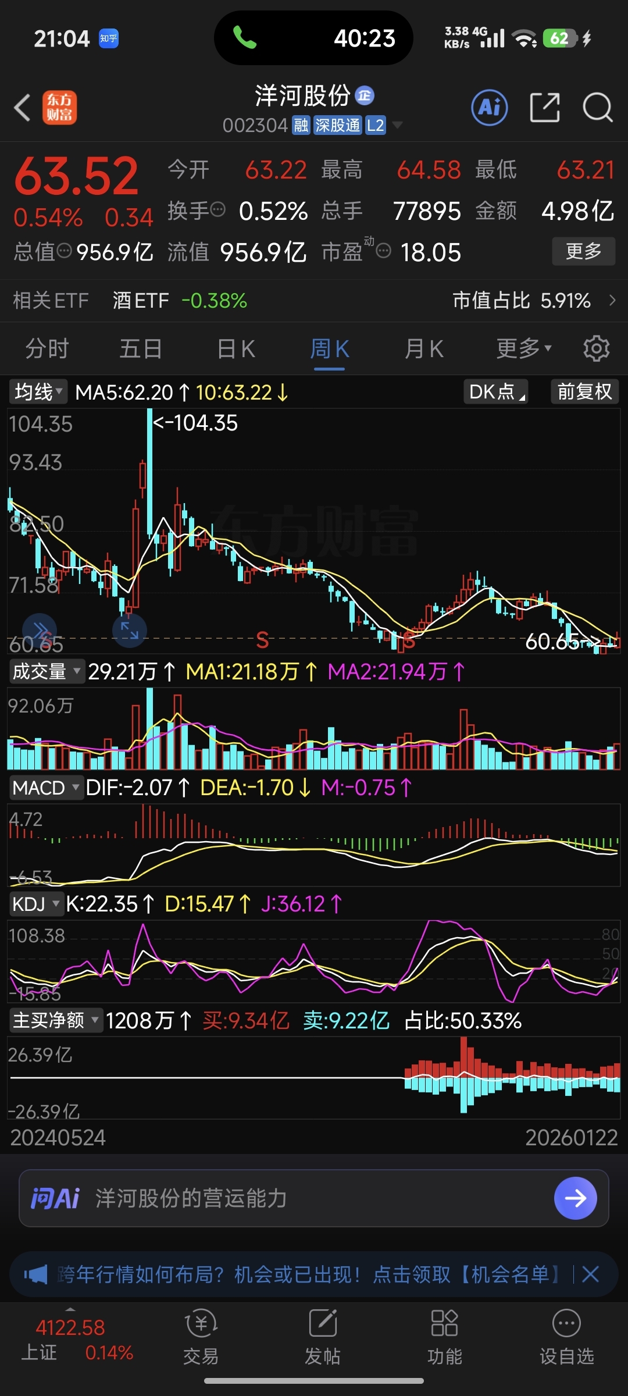Open the 市值占比 chevron
Viewport: 628px width, 1396px height.
[x=612, y=300]
